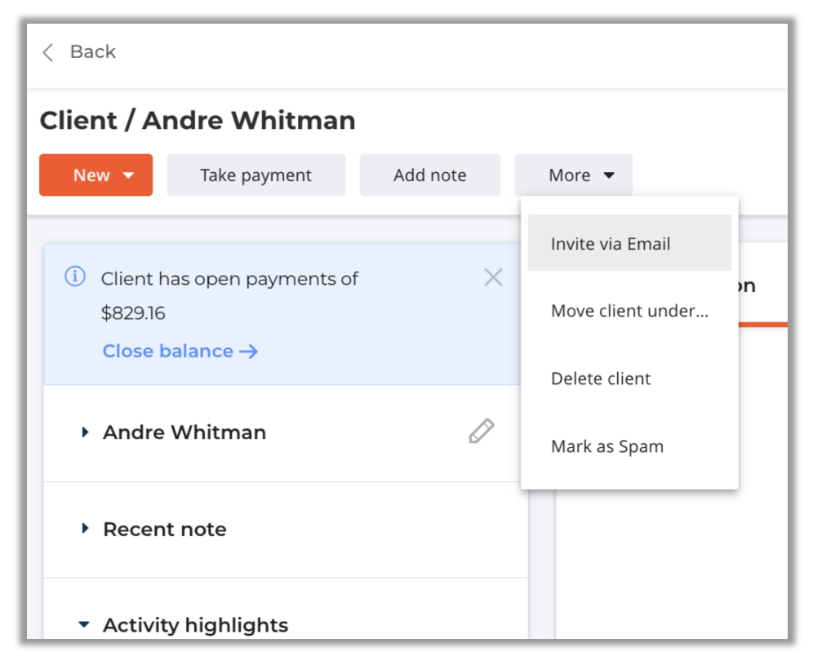Open the New button dropdown arrow

(128, 175)
